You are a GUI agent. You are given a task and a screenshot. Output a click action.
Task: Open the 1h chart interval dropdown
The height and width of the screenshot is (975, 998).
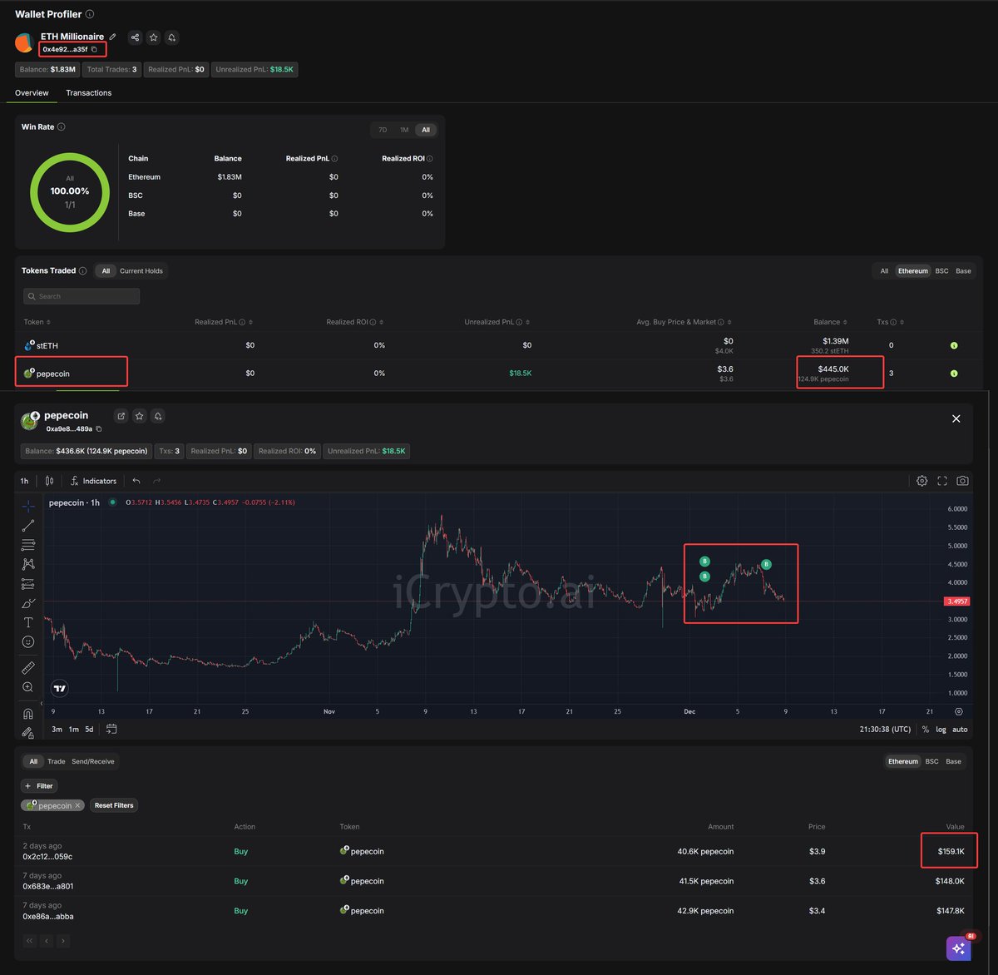click(x=24, y=481)
